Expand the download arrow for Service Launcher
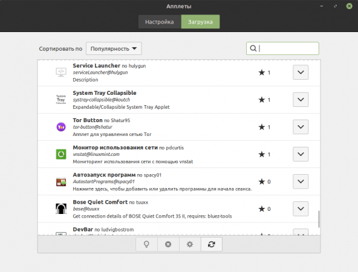This screenshot has width=358, height=272. (x=301, y=73)
